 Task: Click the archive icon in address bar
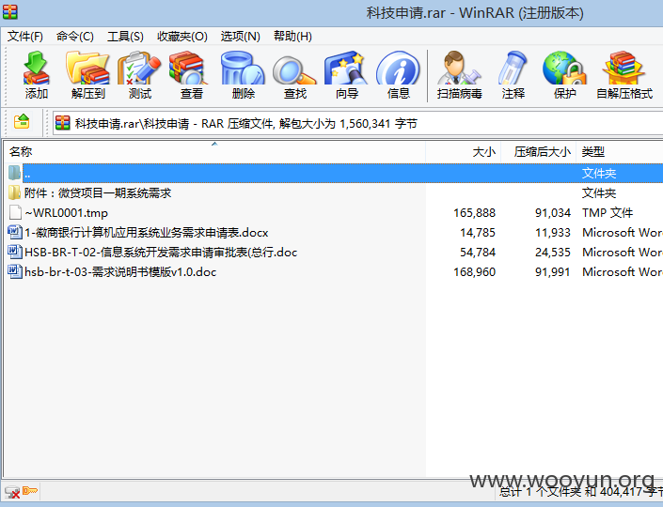point(63,123)
